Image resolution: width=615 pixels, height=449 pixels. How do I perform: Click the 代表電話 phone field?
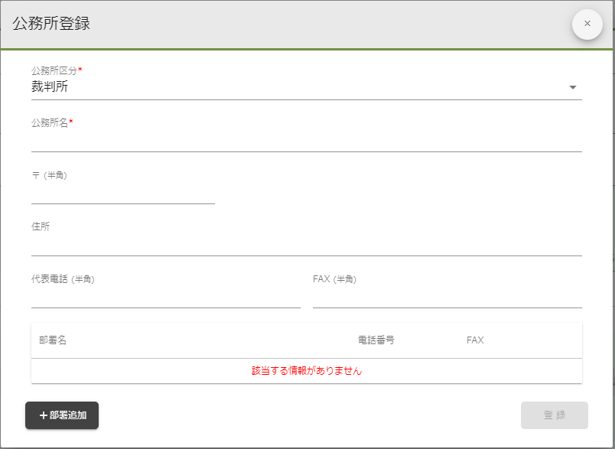(x=164, y=297)
